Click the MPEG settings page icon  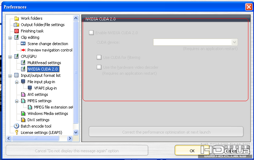23,101
